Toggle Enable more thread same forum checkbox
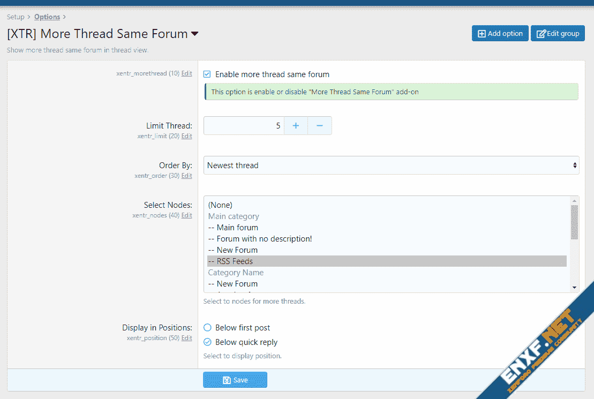 click(x=207, y=74)
